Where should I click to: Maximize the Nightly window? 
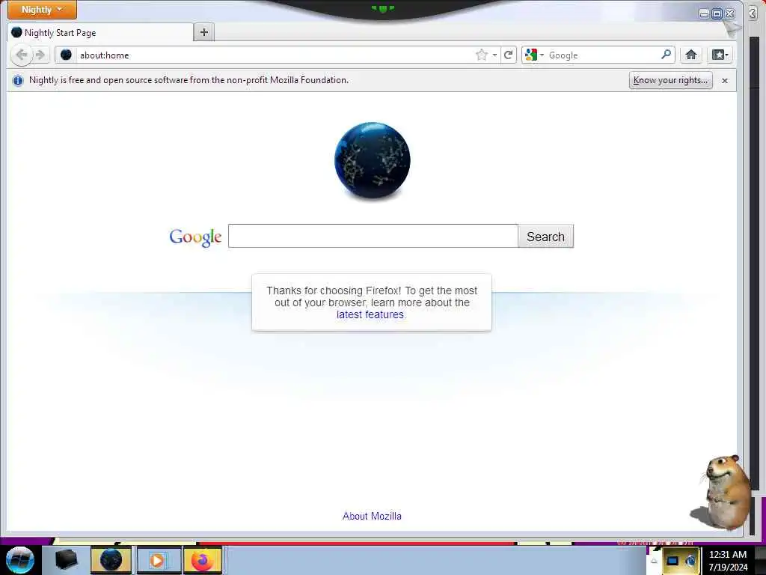(717, 13)
